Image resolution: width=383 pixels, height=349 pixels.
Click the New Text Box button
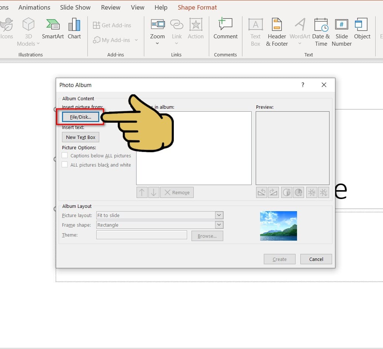pos(80,137)
